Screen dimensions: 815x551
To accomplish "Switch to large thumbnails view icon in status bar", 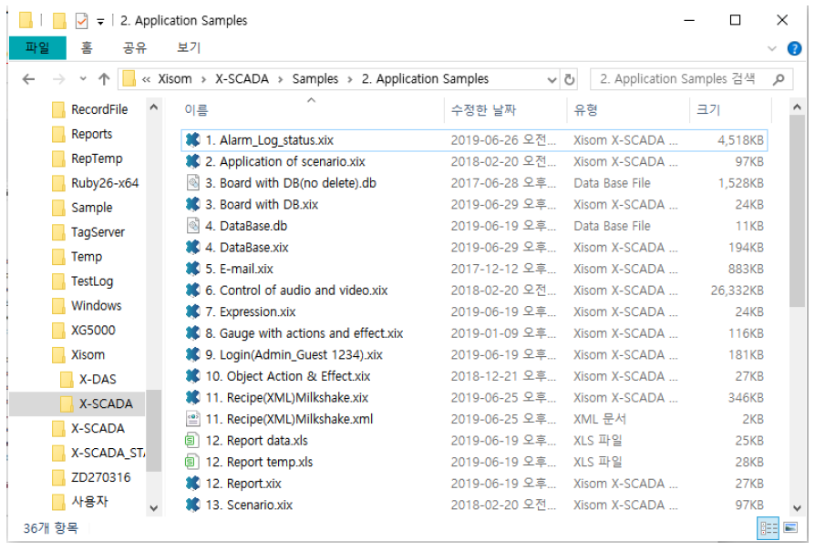I will pyautogui.click(x=790, y=528).
